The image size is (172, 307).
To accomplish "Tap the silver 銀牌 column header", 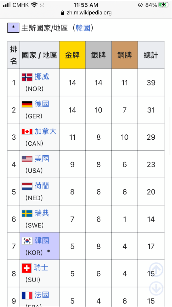I will (x=99, y=55).
